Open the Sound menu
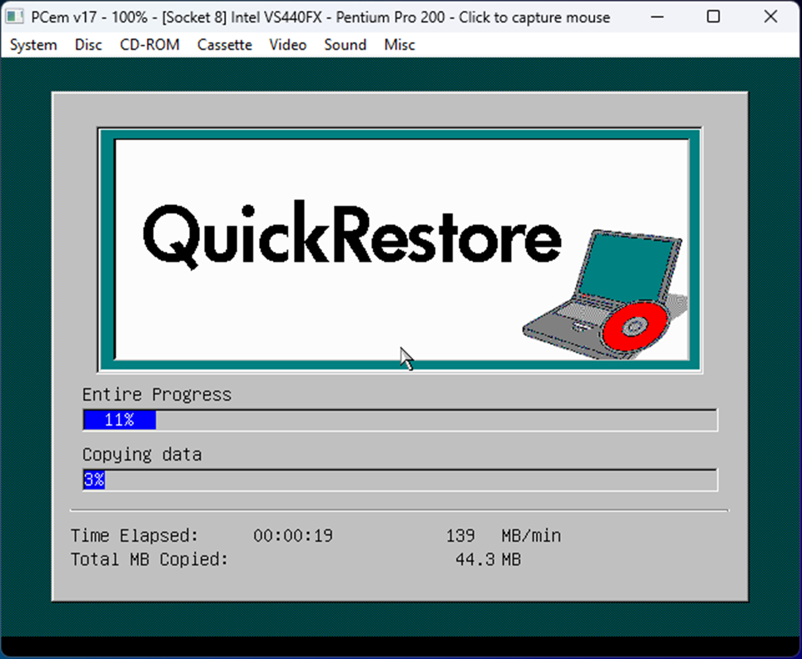The image size is (802, 659). (345, 45)
